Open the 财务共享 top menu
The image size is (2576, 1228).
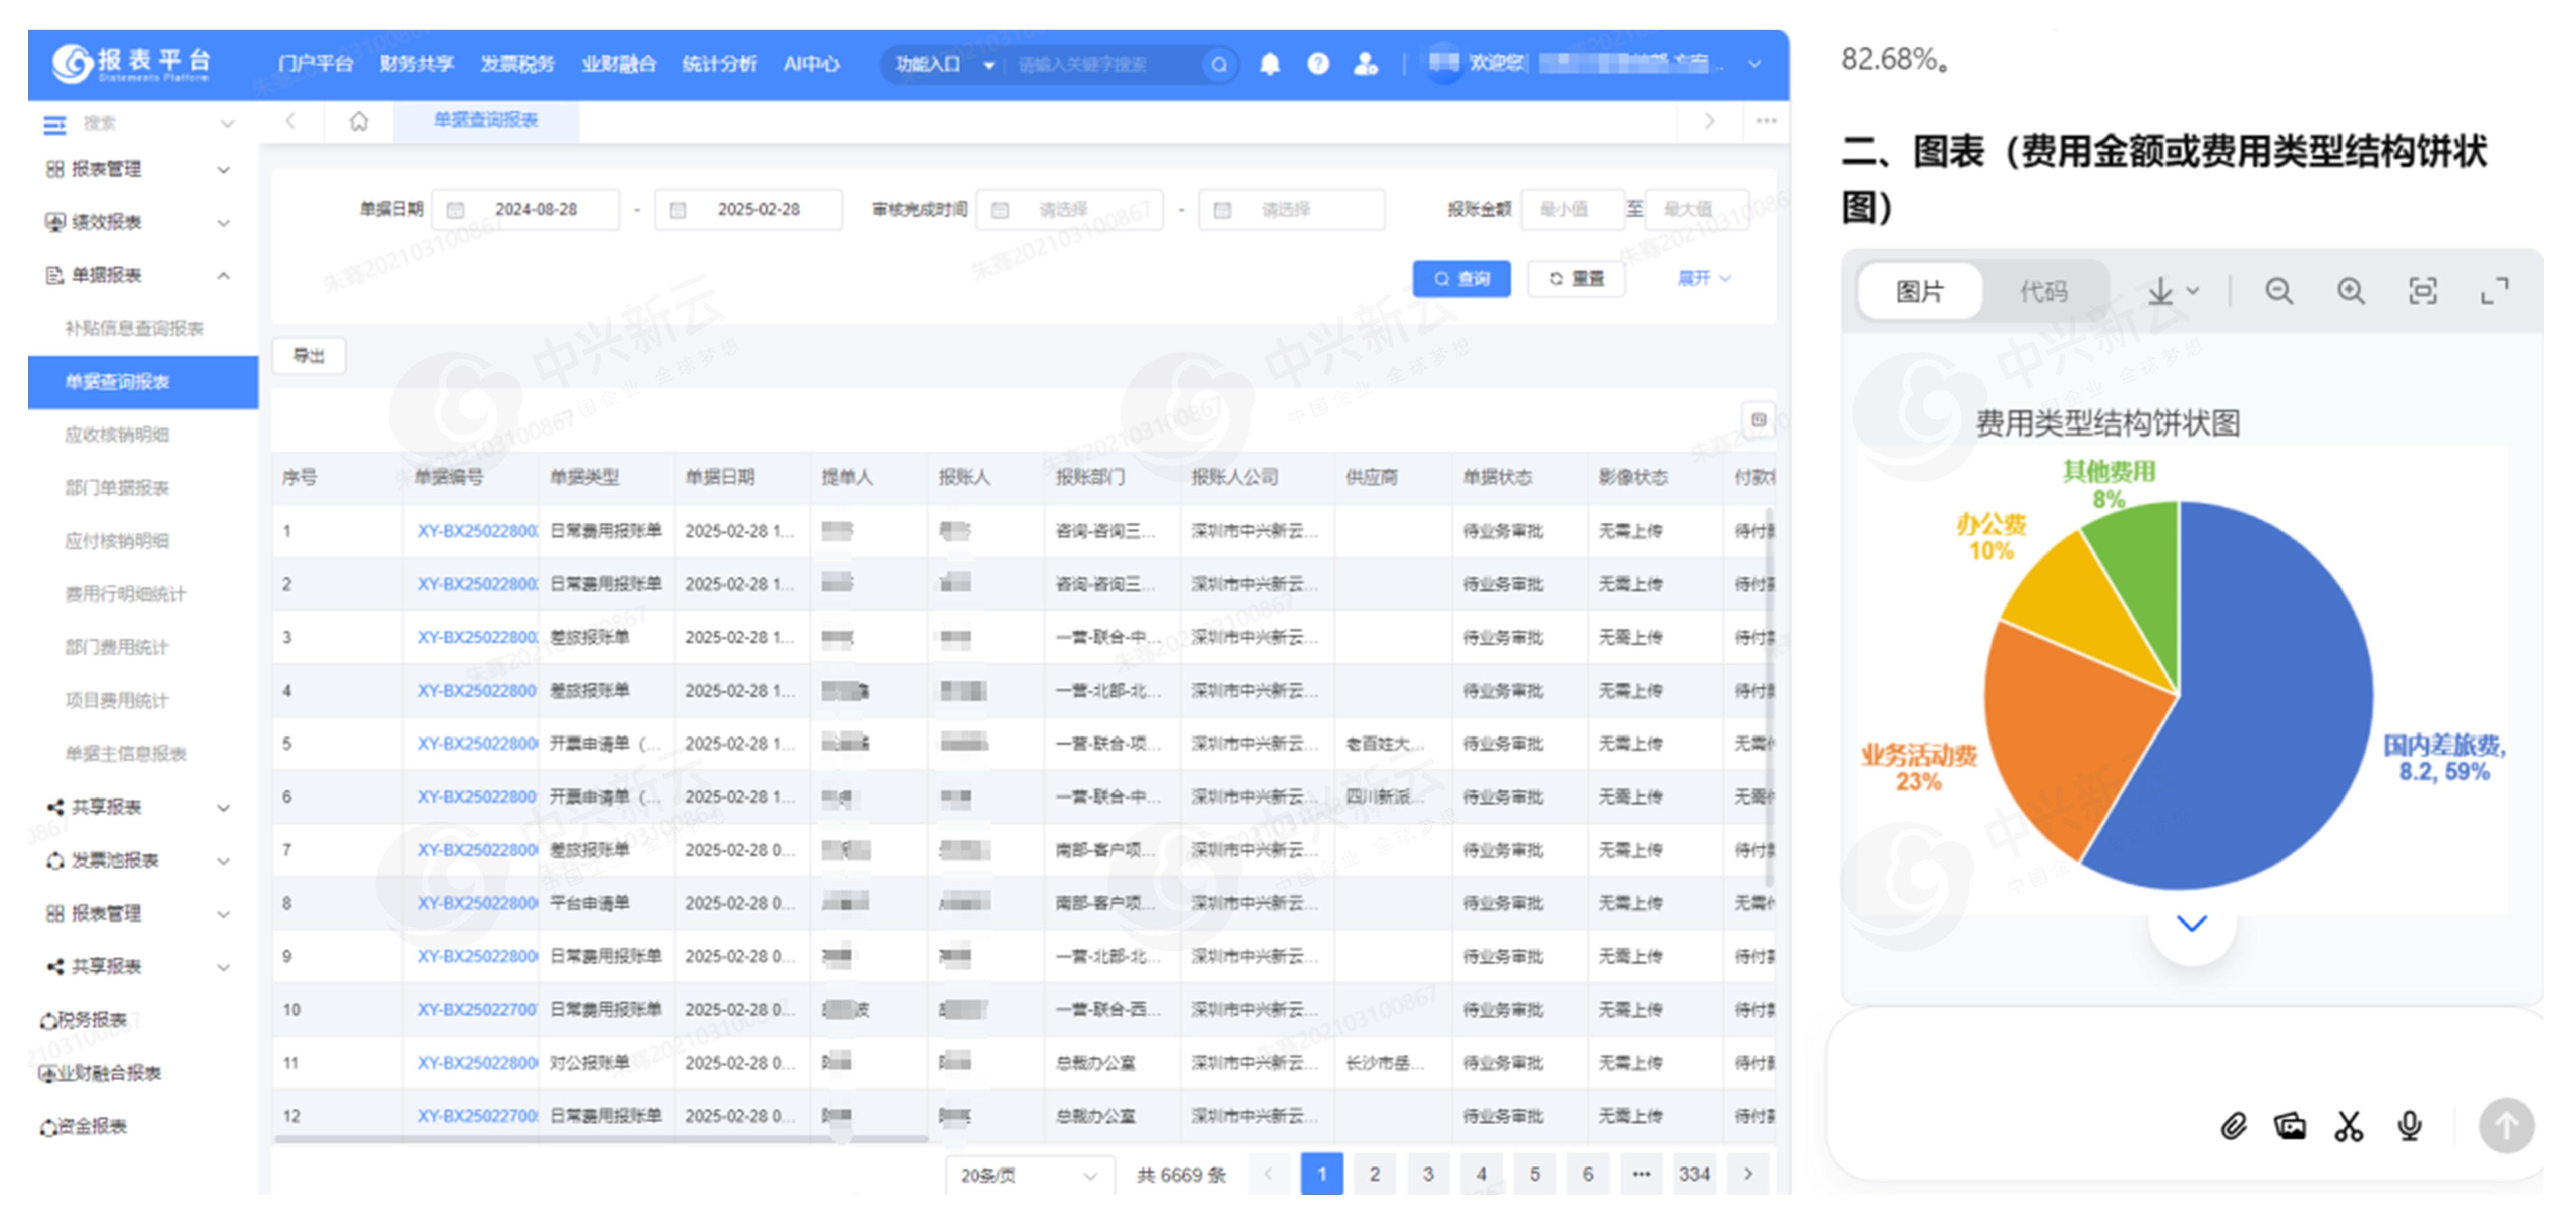tap(416, 64)
